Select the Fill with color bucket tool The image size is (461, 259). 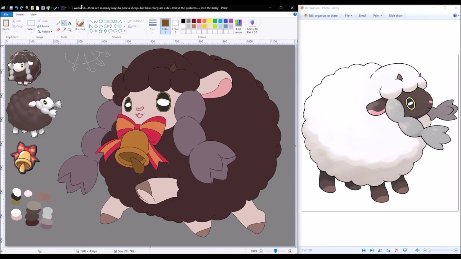click(64, 23)
